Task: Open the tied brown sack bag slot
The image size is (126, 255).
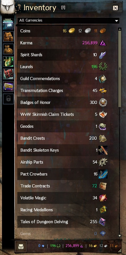Action: (8, 49)
